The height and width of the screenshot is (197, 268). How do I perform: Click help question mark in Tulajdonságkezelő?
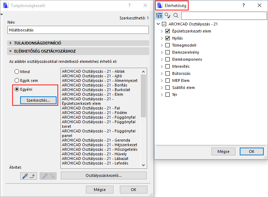coord(129,5)
